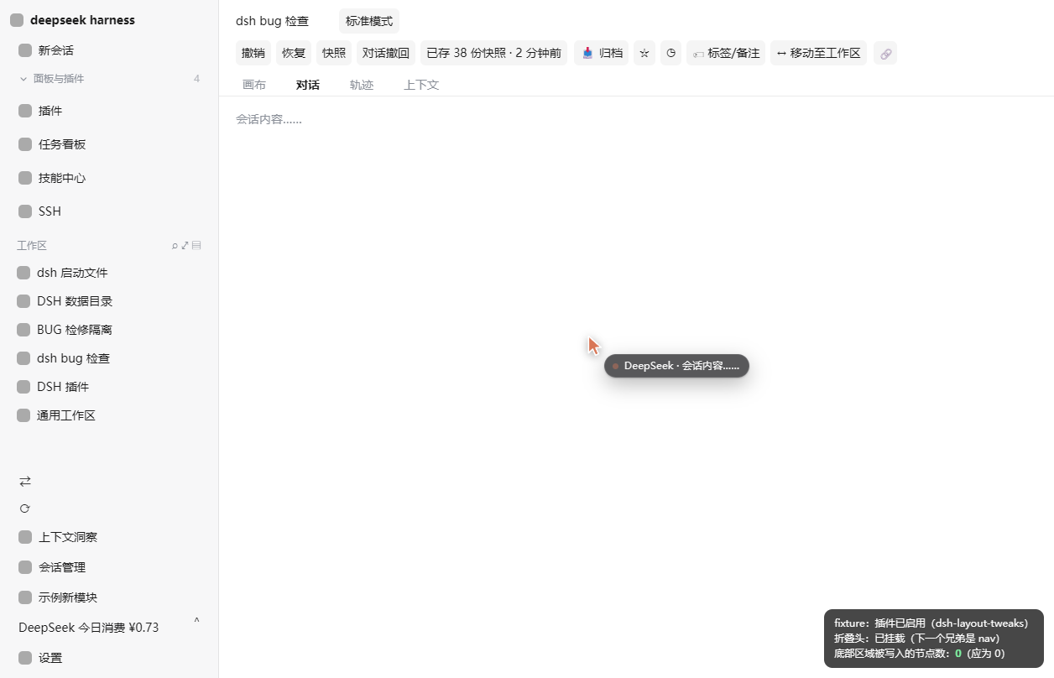Click the icon beside BUG 检修隔离
Viewport: 1054px width, 678px height.
23,330
